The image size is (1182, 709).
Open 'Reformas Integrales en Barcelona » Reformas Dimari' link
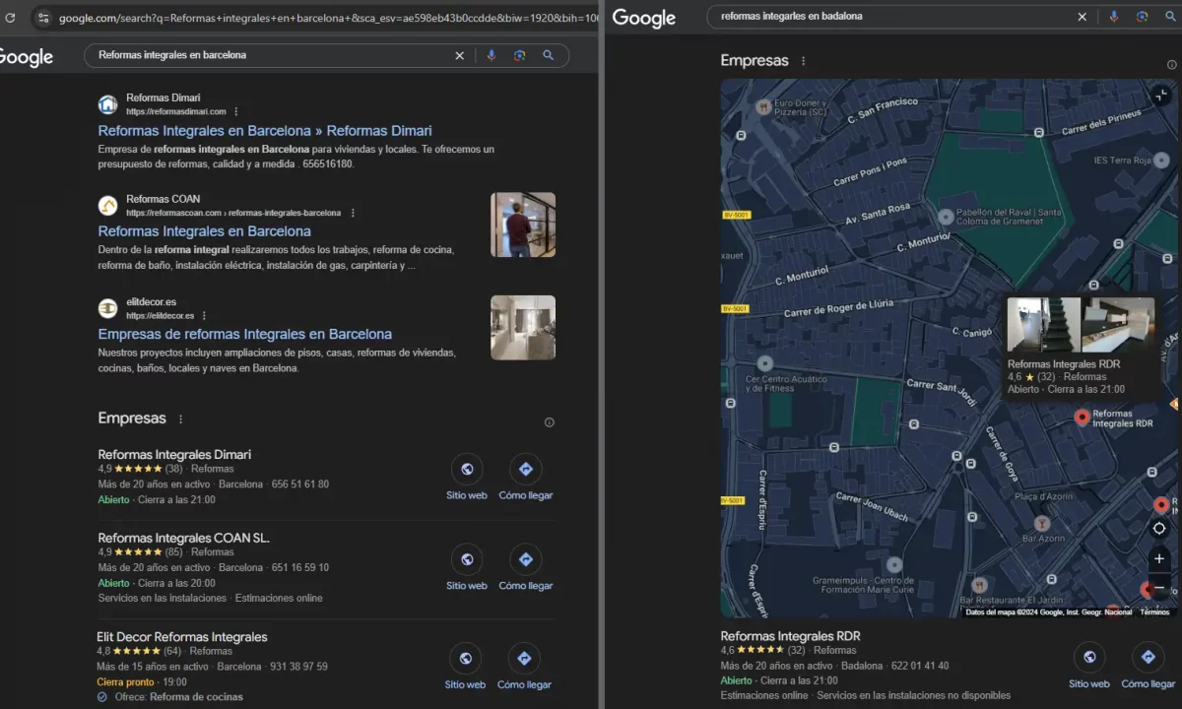pyautogui.click(x=264, y=131)
